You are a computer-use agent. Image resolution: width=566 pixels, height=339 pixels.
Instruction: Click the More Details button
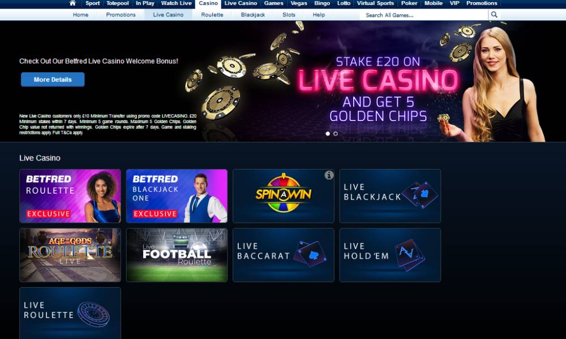point(53,80)
